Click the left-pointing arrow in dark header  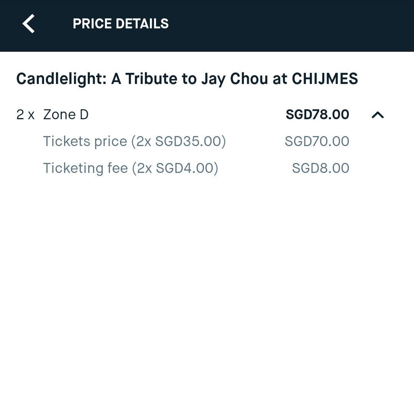[29, 24]
